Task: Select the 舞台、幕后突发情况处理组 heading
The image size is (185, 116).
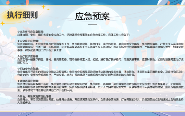Action: tap(35, 96)
